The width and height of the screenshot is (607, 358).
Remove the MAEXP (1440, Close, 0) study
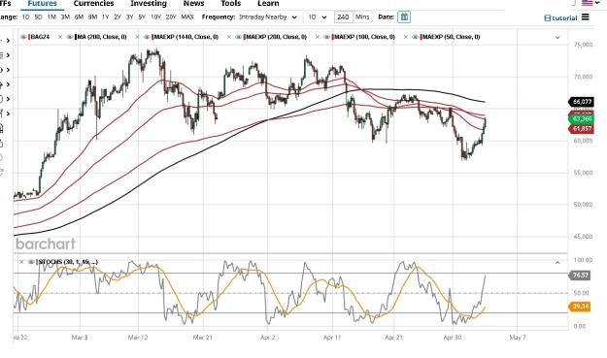[x=137, y=37]
